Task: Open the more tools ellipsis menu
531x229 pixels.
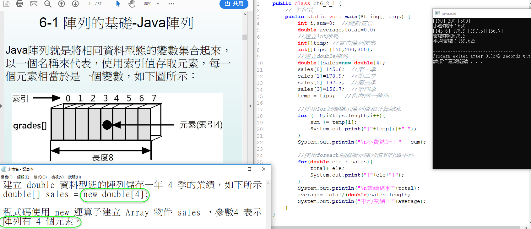Action: (171, 4)
